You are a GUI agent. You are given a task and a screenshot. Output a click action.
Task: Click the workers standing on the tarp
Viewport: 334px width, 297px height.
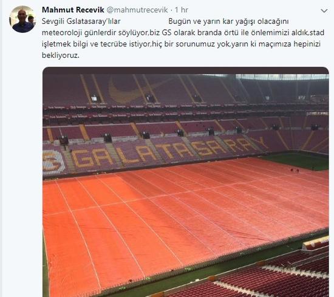click(x=295, y=170)
